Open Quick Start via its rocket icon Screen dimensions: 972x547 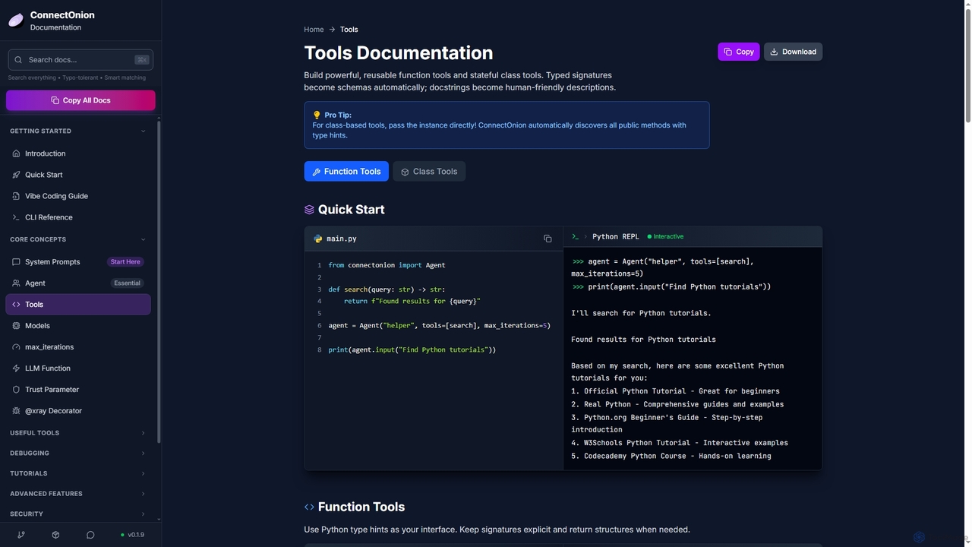tap(17, 175)
